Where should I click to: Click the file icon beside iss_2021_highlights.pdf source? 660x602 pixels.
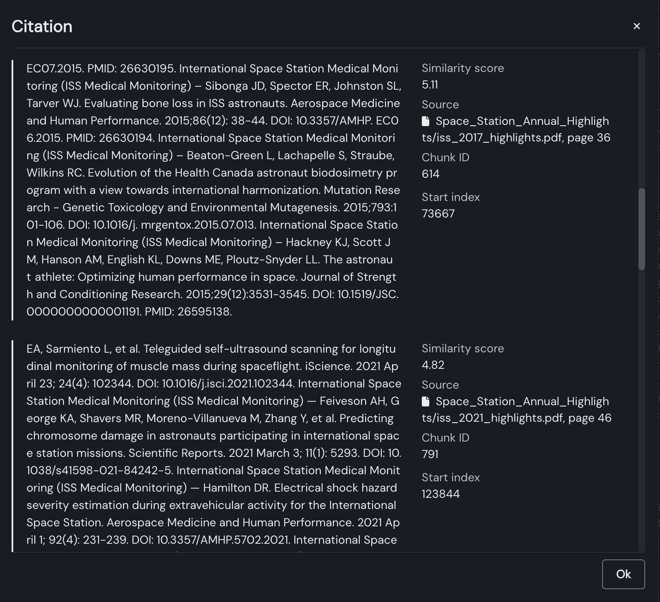[426, 401]
